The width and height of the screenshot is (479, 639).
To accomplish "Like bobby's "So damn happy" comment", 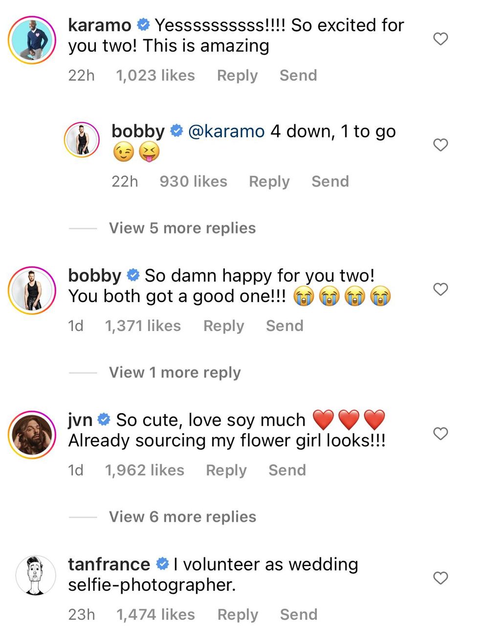I will pyautogui.click(x=440, y=289).
